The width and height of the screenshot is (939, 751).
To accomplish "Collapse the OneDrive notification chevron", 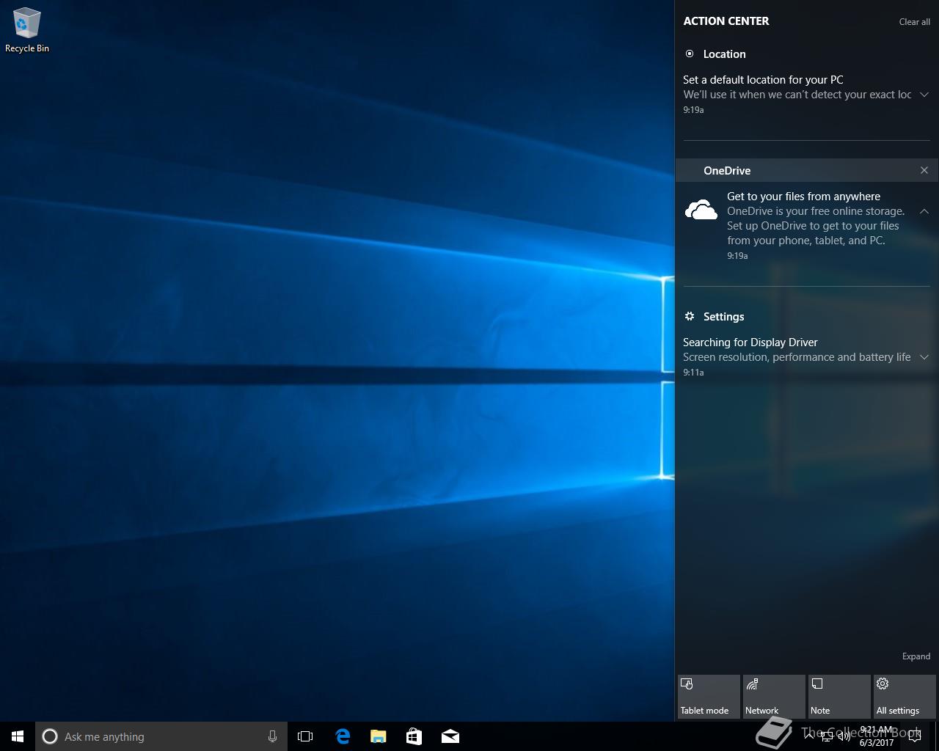I will pyautogui.click(x=924, y=211).
